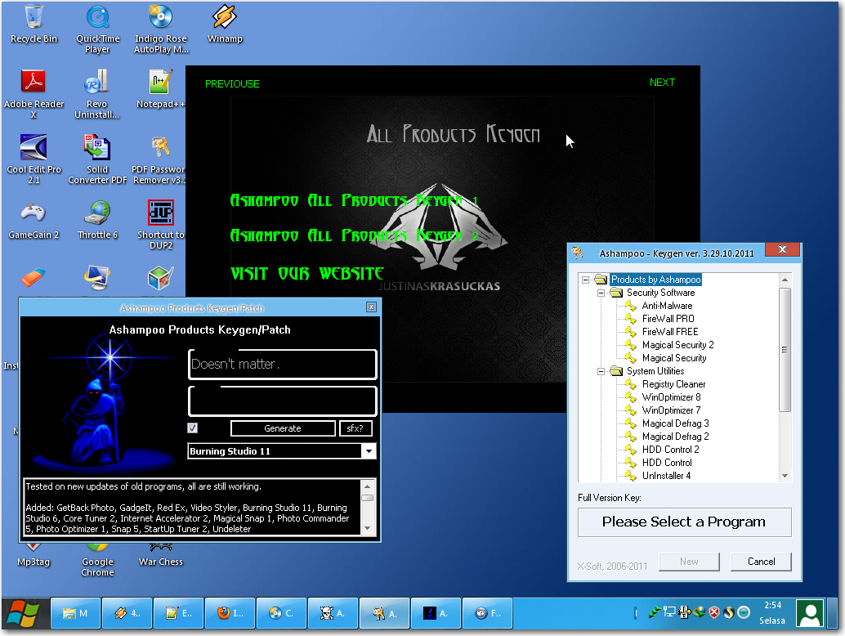This screenshot has height=636, width=845.
Task: Select the PDF Password Remover icon
Action: pos(159,159)
